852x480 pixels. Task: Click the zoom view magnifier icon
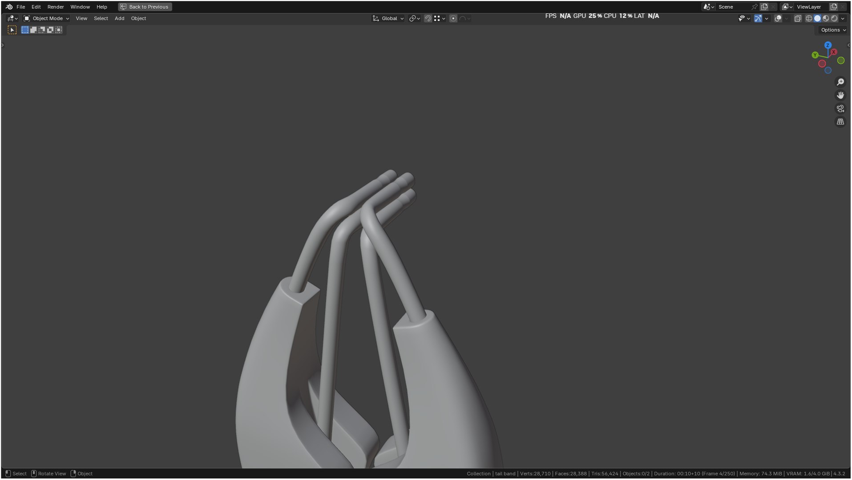point(840,82)
